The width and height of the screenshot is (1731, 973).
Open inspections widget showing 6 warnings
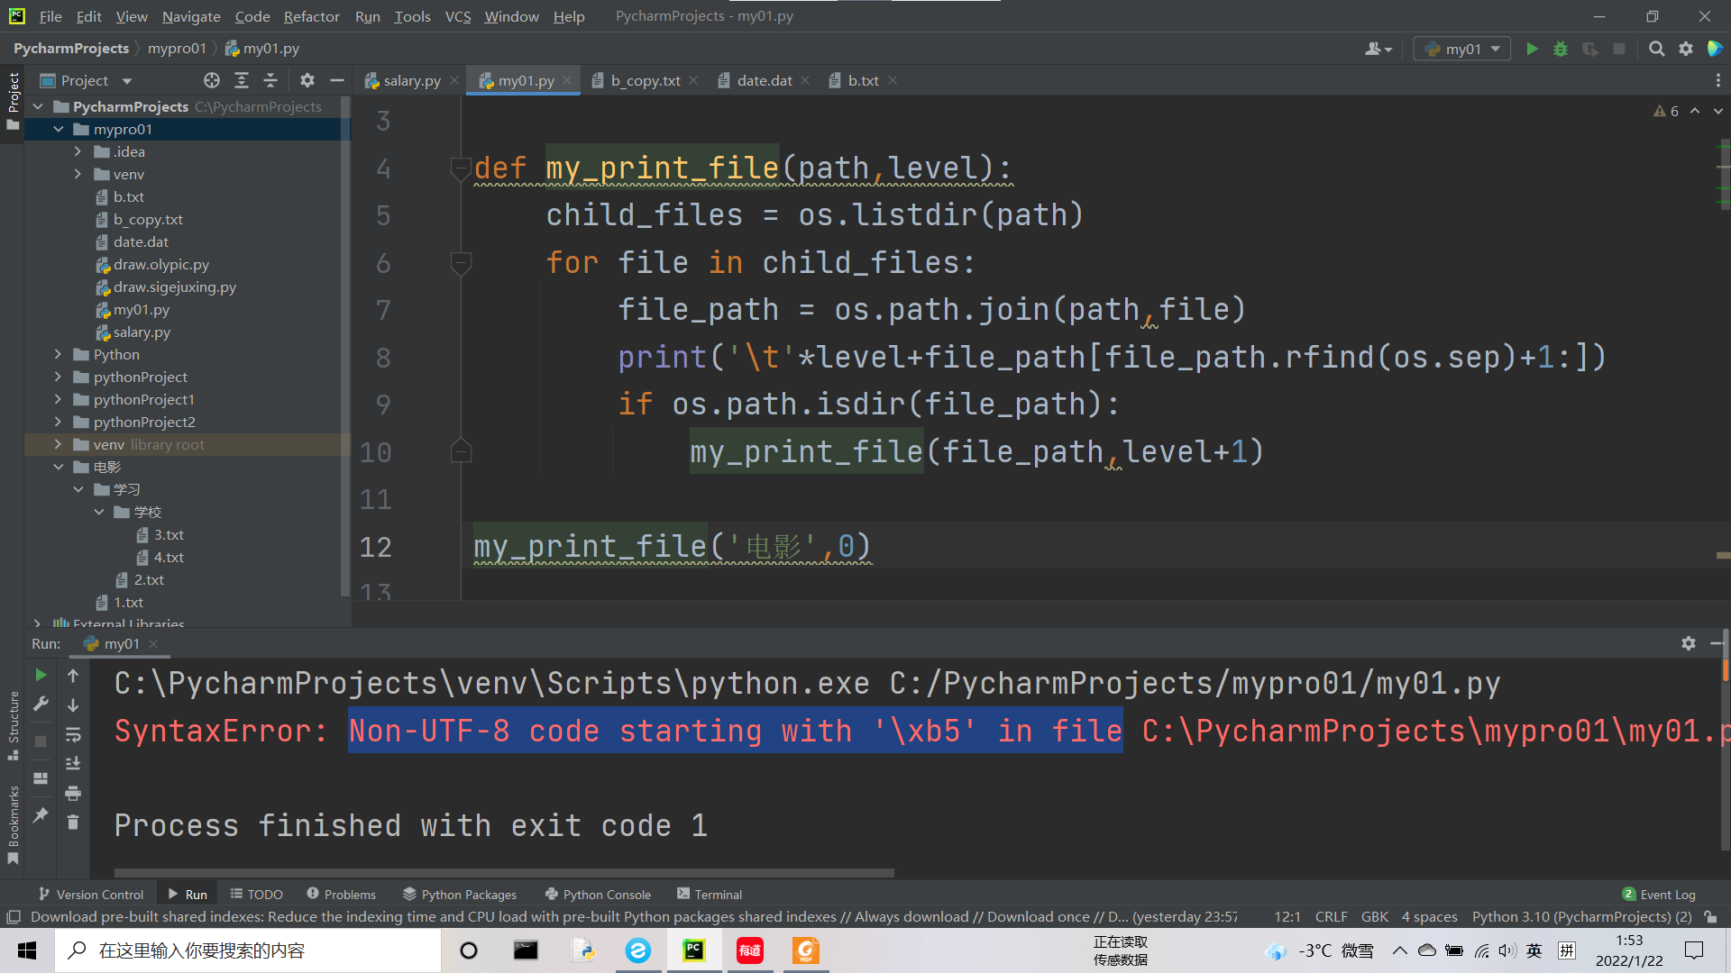pos(1666,111)
